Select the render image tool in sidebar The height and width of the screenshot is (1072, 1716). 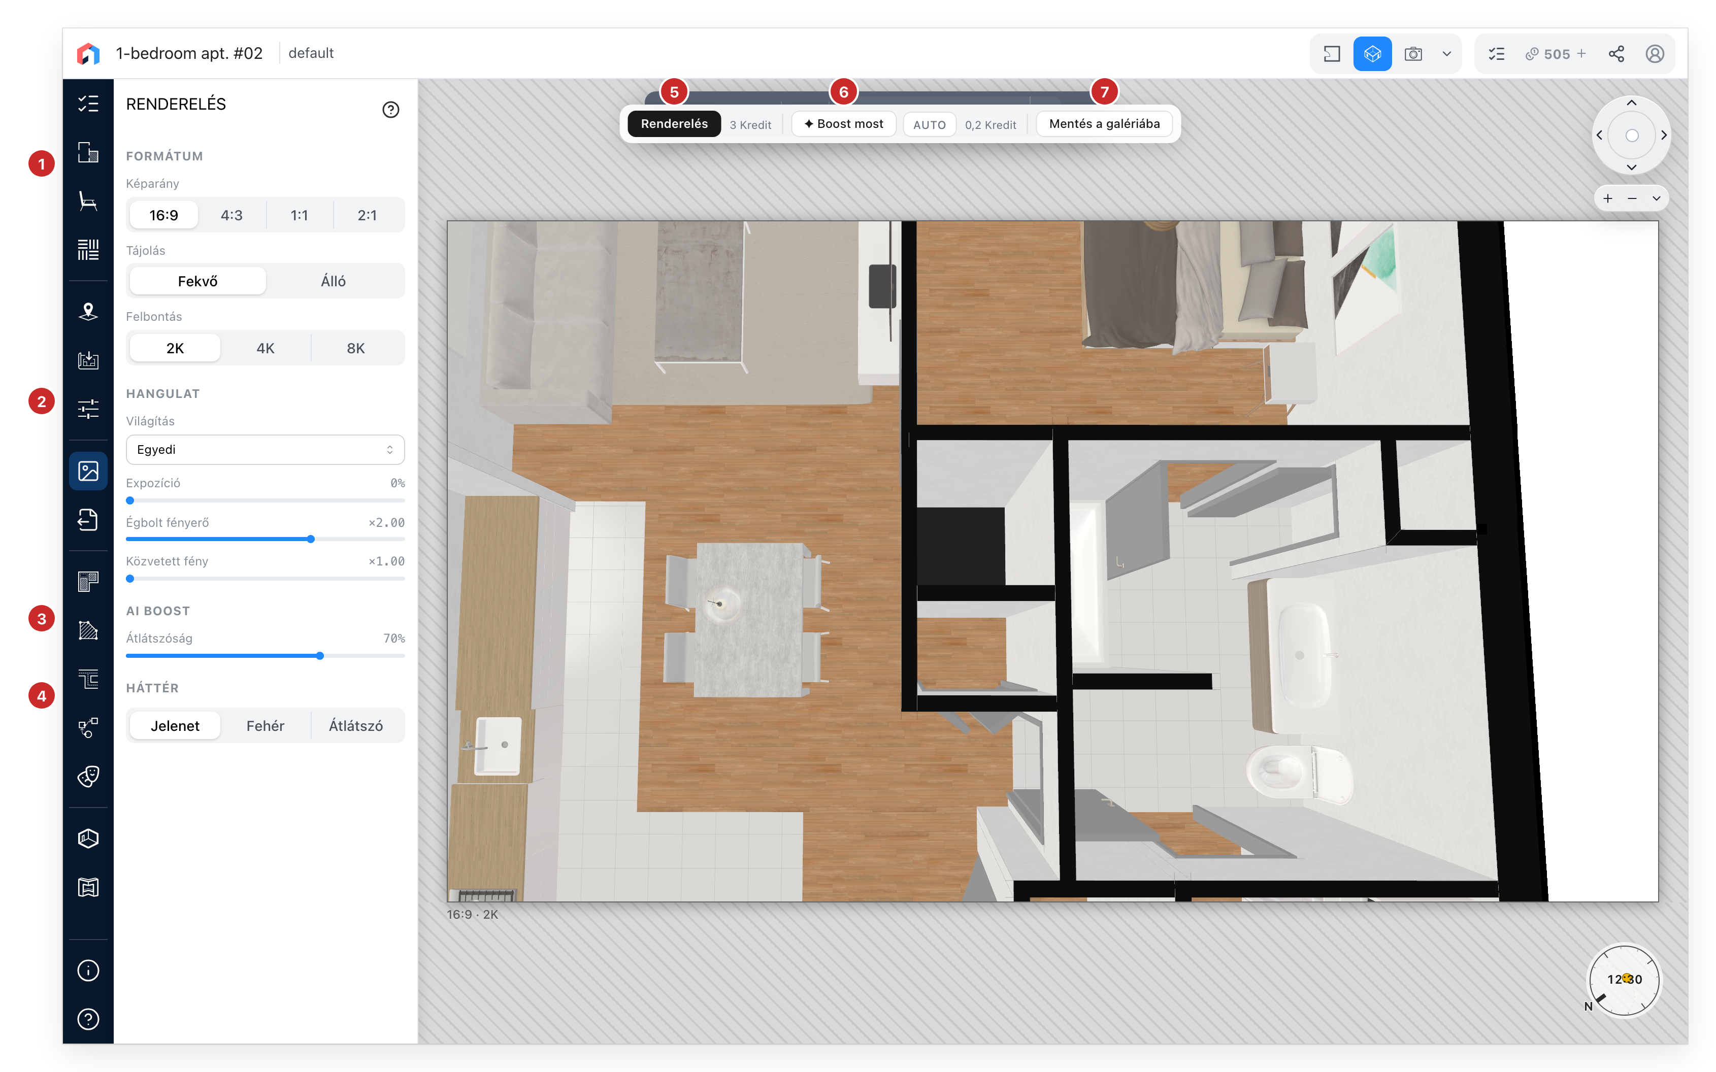pyautogui.click(x=88, y=472)
